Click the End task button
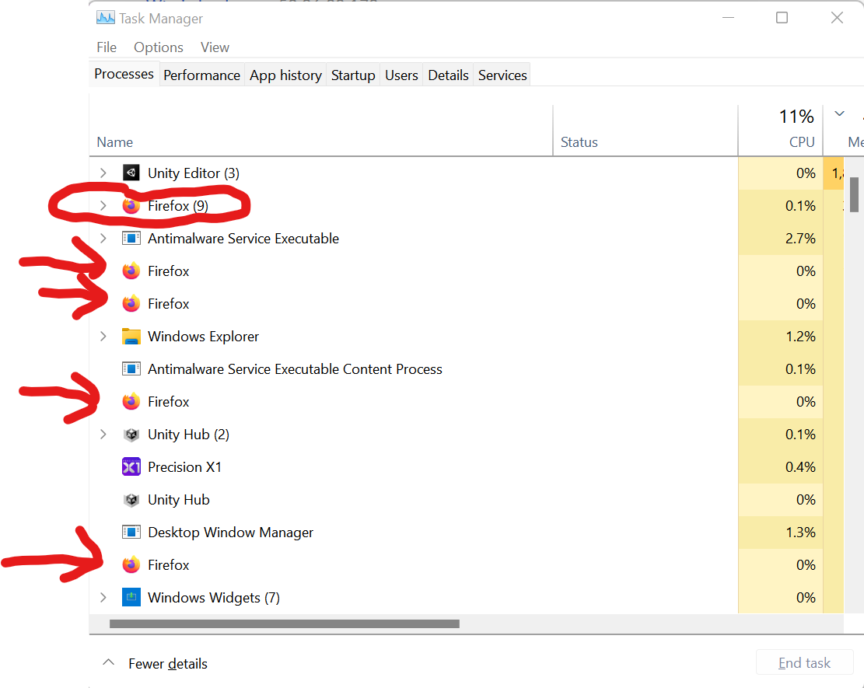The image size is (864, 688). [804, 662]
